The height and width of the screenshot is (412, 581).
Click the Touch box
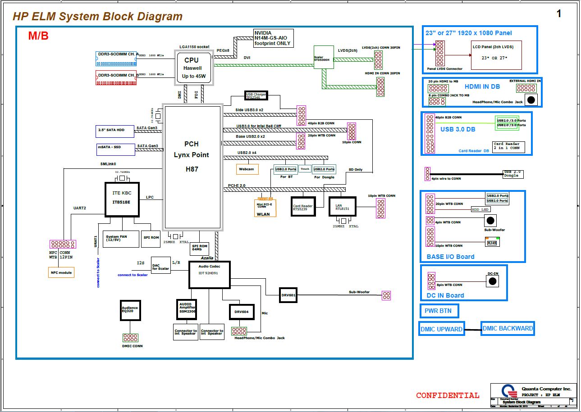pos(305,169)
